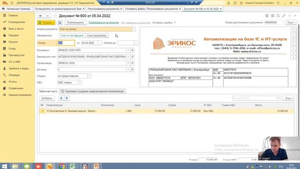Open Excel from the taskbar
The height and width of the screenshot is (169, 300).
coord(73,166)
